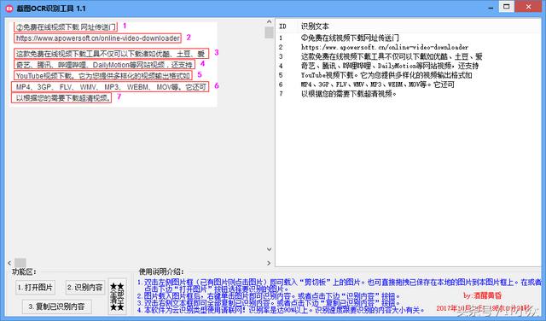Click the author credit 'by:酒醒黄昏'
This screenshot has height=321, width=546.
click(x=482, y=296)
